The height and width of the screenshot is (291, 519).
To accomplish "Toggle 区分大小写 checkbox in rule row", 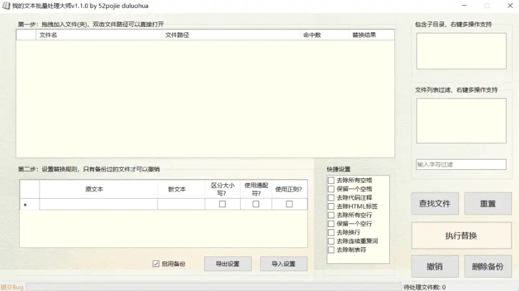I will (x=222, y=204).
